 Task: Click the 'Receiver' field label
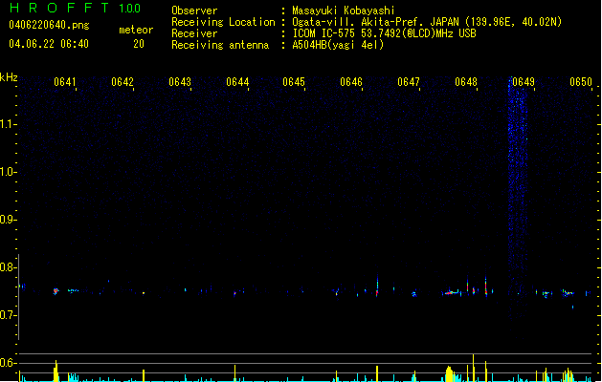194,33
